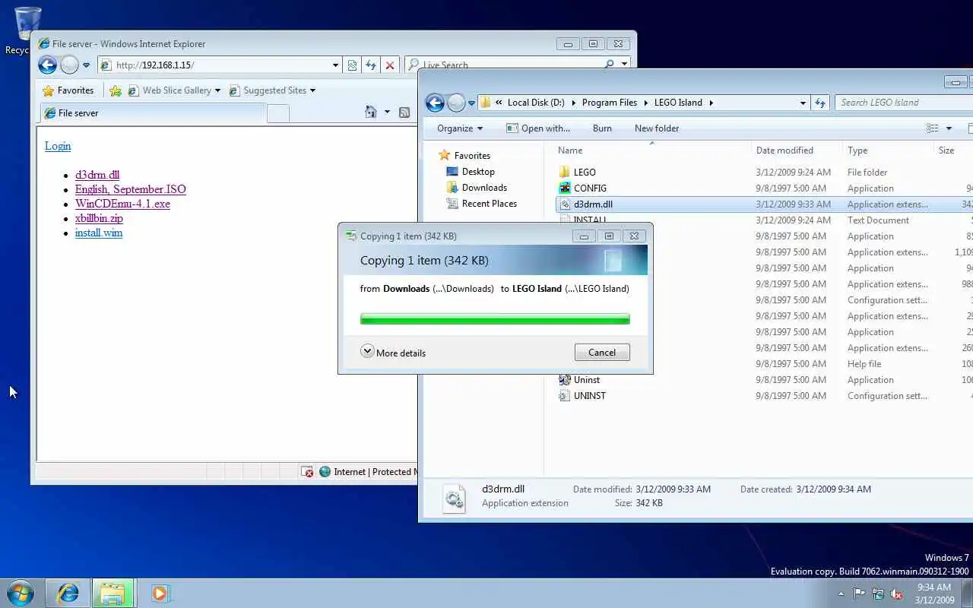The image size is (973, 608).
Task: Open install.wim link
Action: pos(99,233)
